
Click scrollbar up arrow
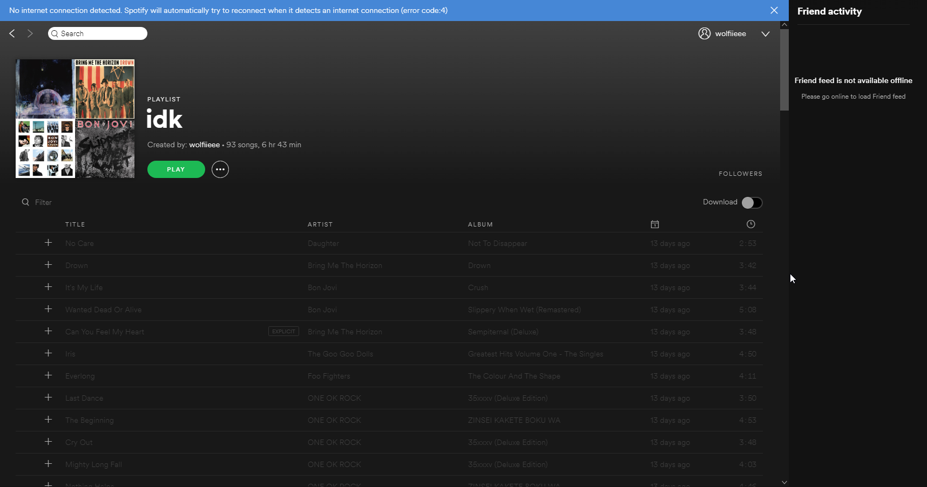coord(784,25)
